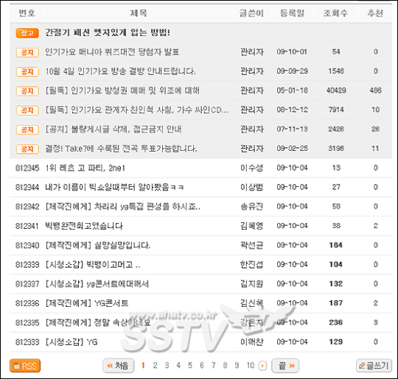Open page 5 of the board
The height and width of the screenshot is (379, 398).
pos(190,365)
